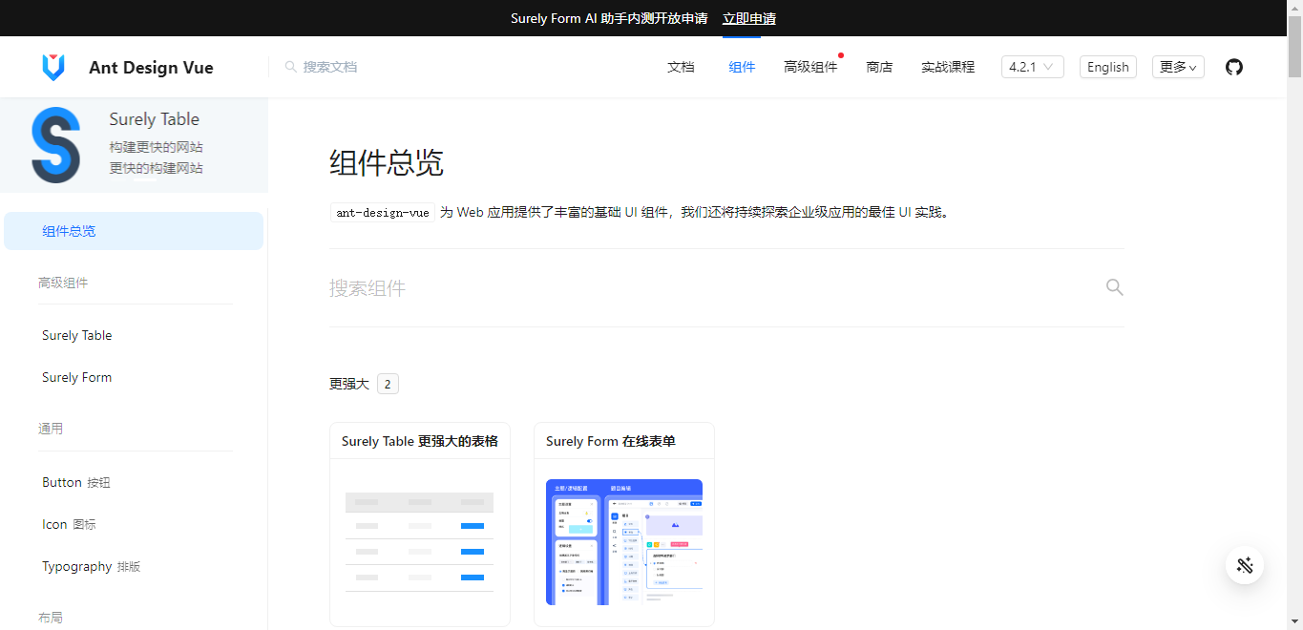The image size is (1303, 630).
Task: Click the Surely Form 在线表单 card title
Action: [x=610, y=441]
